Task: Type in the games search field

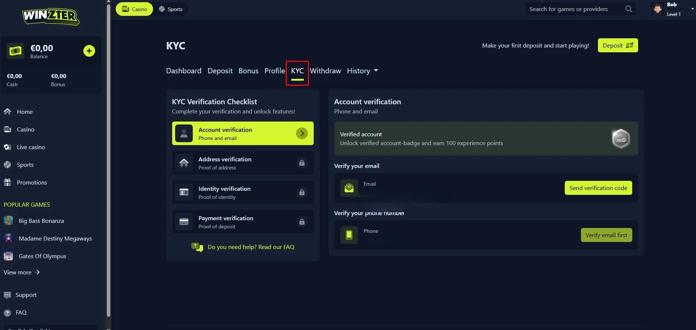Action: pos(573,9)
